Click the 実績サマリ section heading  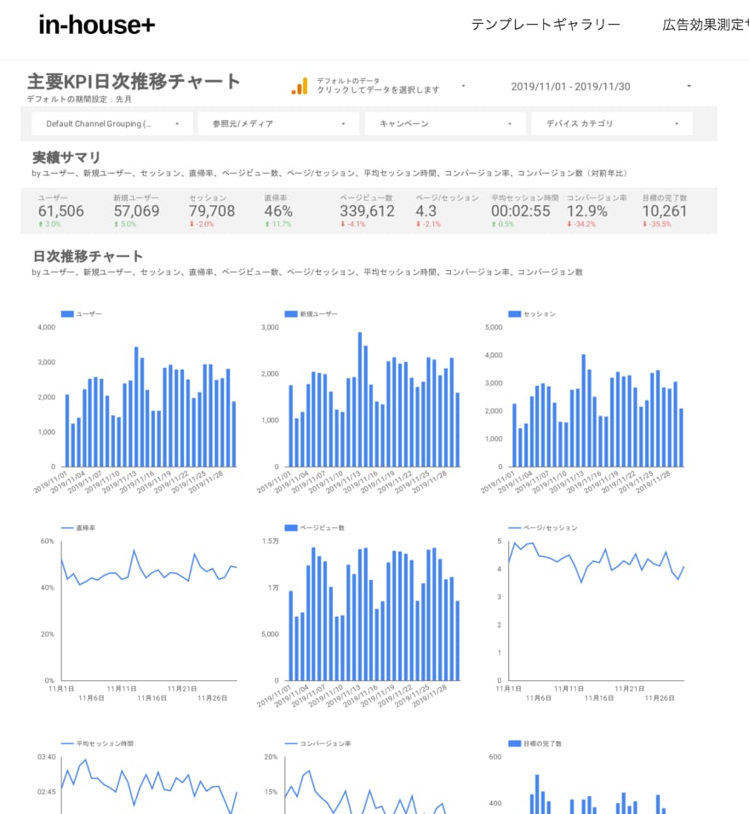coord(66,157)
